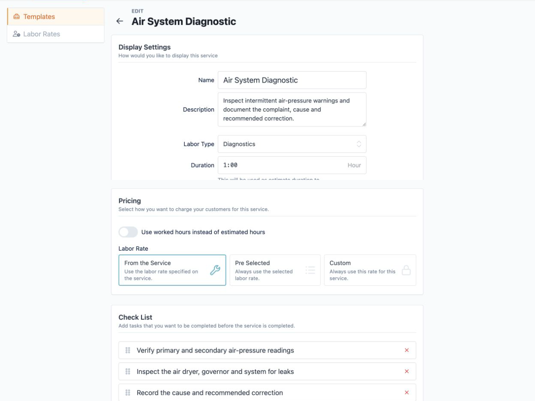Click the Inspect the air dryer, governor text
Viewport: 535px width, 401px height.
tap(215, 371)
